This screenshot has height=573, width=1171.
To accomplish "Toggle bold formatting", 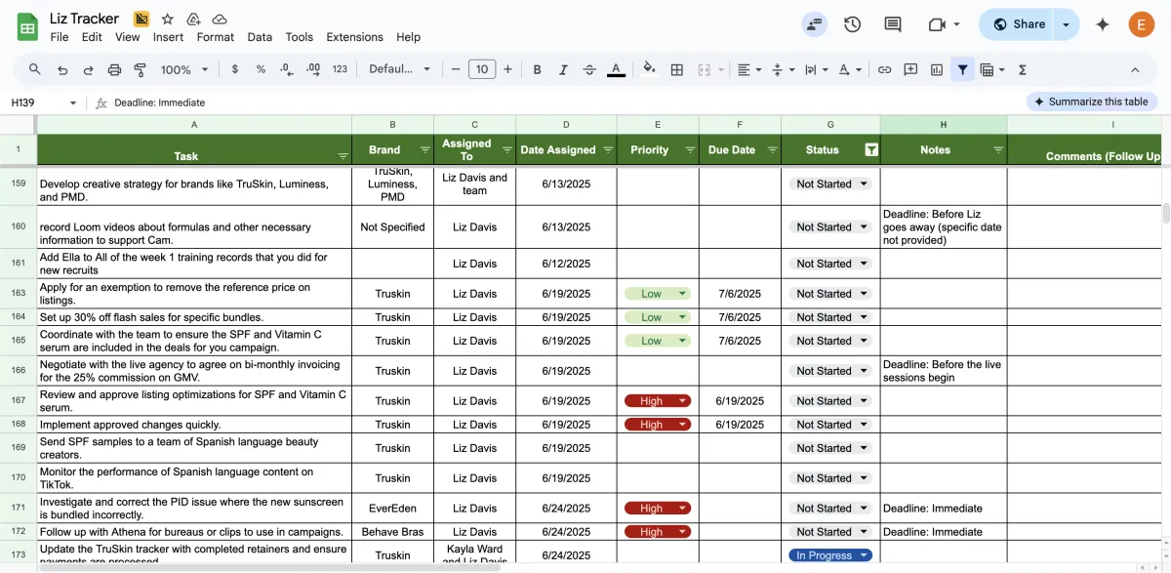I will pos(537,69).
